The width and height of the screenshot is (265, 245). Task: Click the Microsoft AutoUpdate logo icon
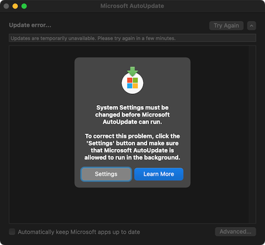(132, 80)
